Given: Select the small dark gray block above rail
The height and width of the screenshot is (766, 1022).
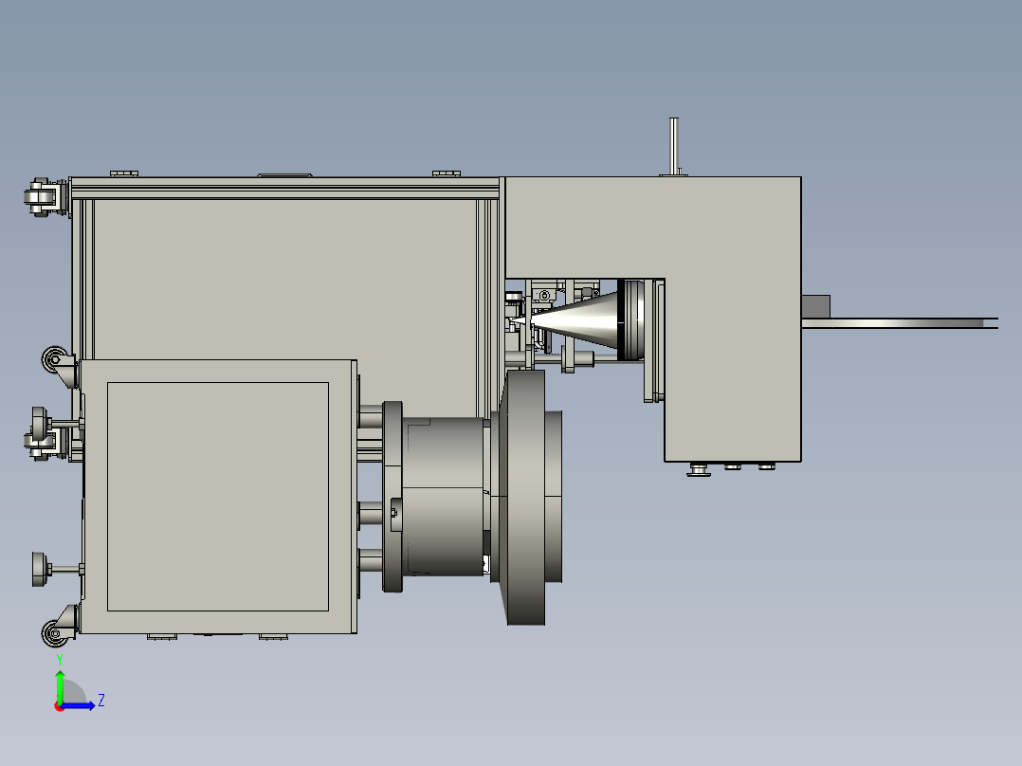Looking at the screenshot, I should pos(815,306).
